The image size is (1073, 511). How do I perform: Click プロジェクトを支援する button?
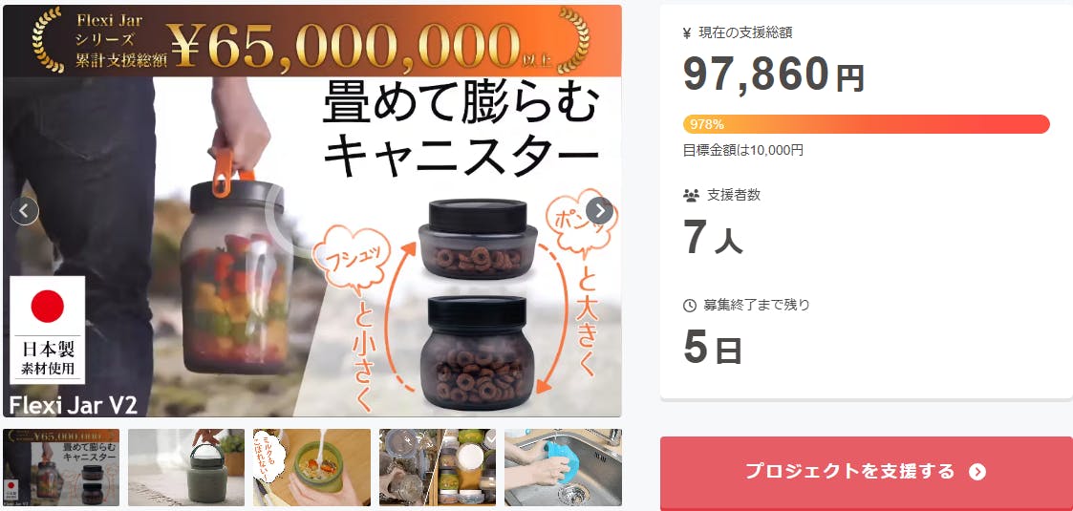coord(867,473)
